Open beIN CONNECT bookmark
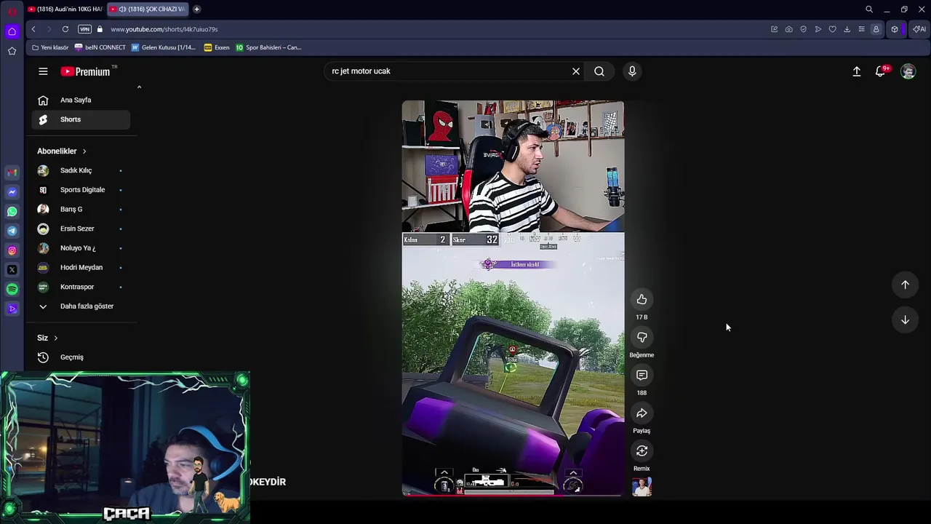This screenshot has height=524, width=931. (100, 47)
